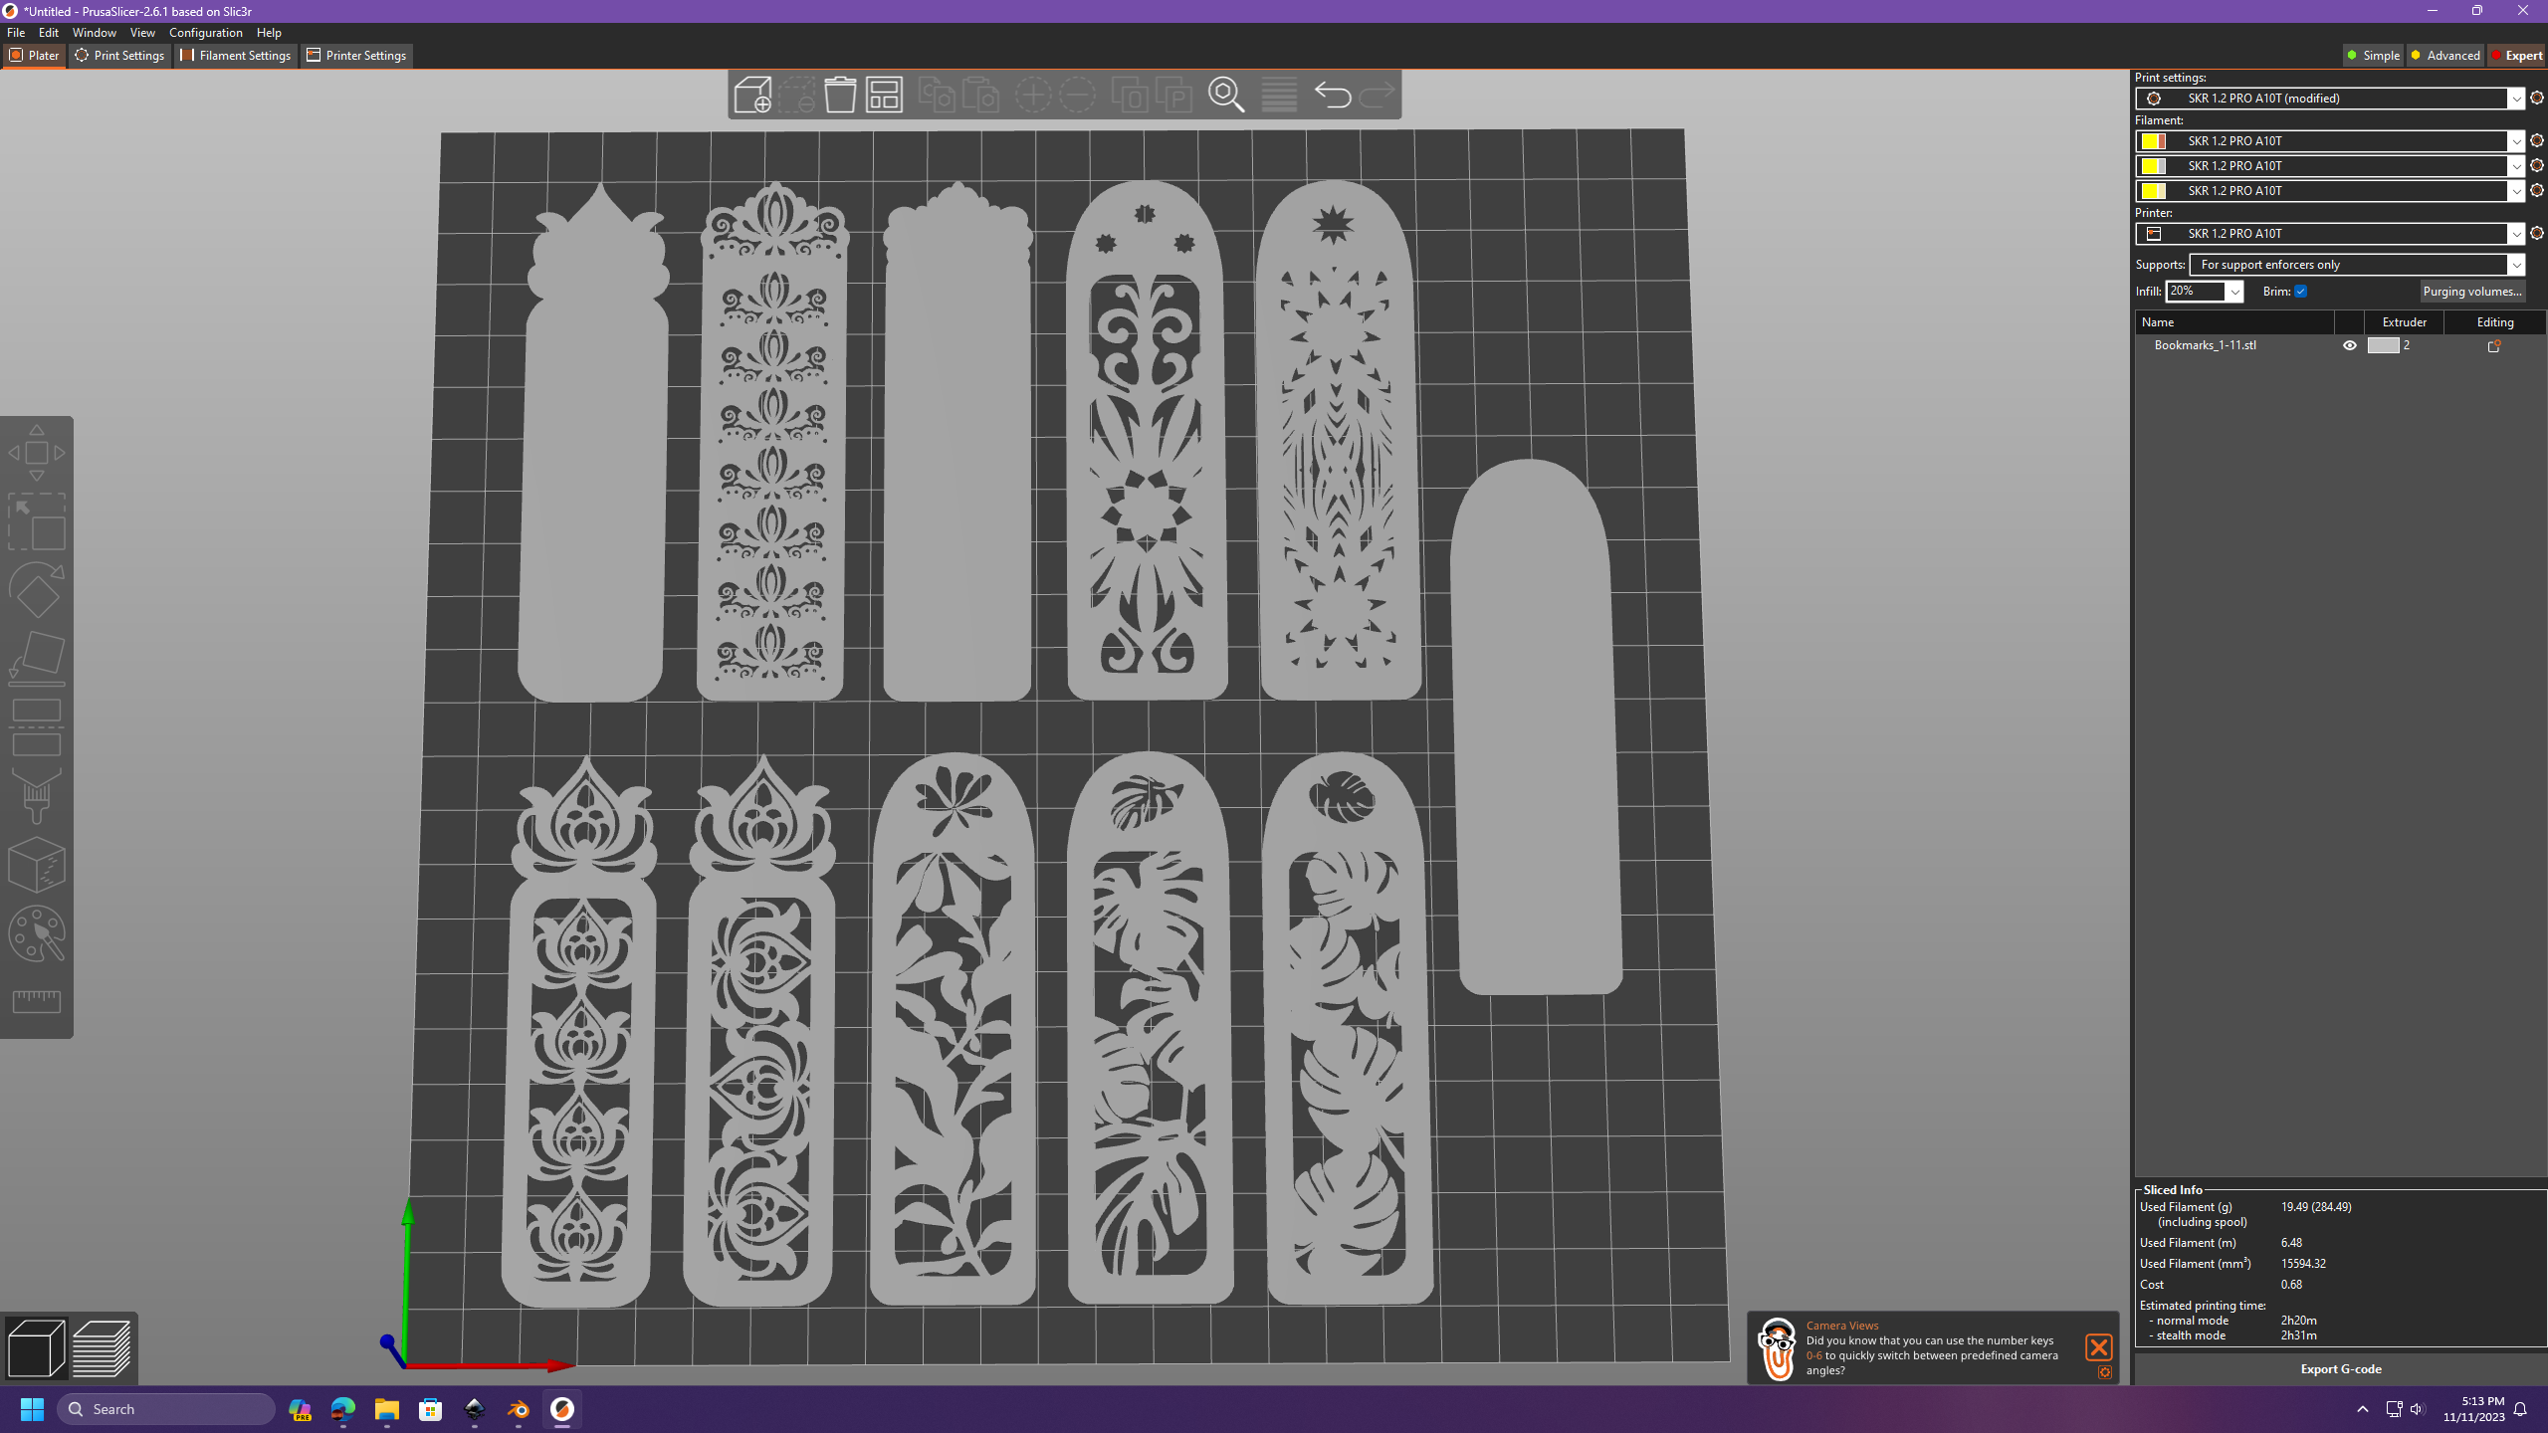Image resolution: width=2548 pixels, height=1433 pixels.
Task: Switch to the Printer Settings tab
Action: 355,55
